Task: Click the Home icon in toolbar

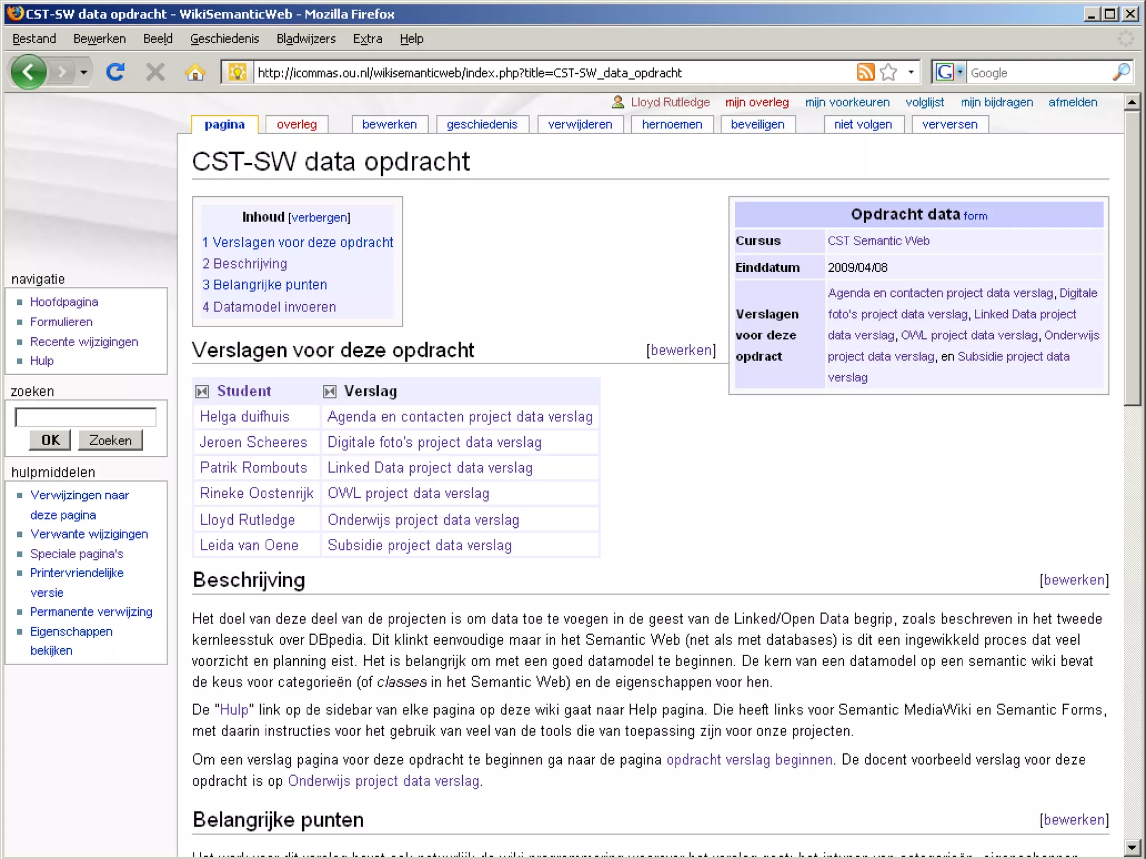Action: click(x=195, y=73)
